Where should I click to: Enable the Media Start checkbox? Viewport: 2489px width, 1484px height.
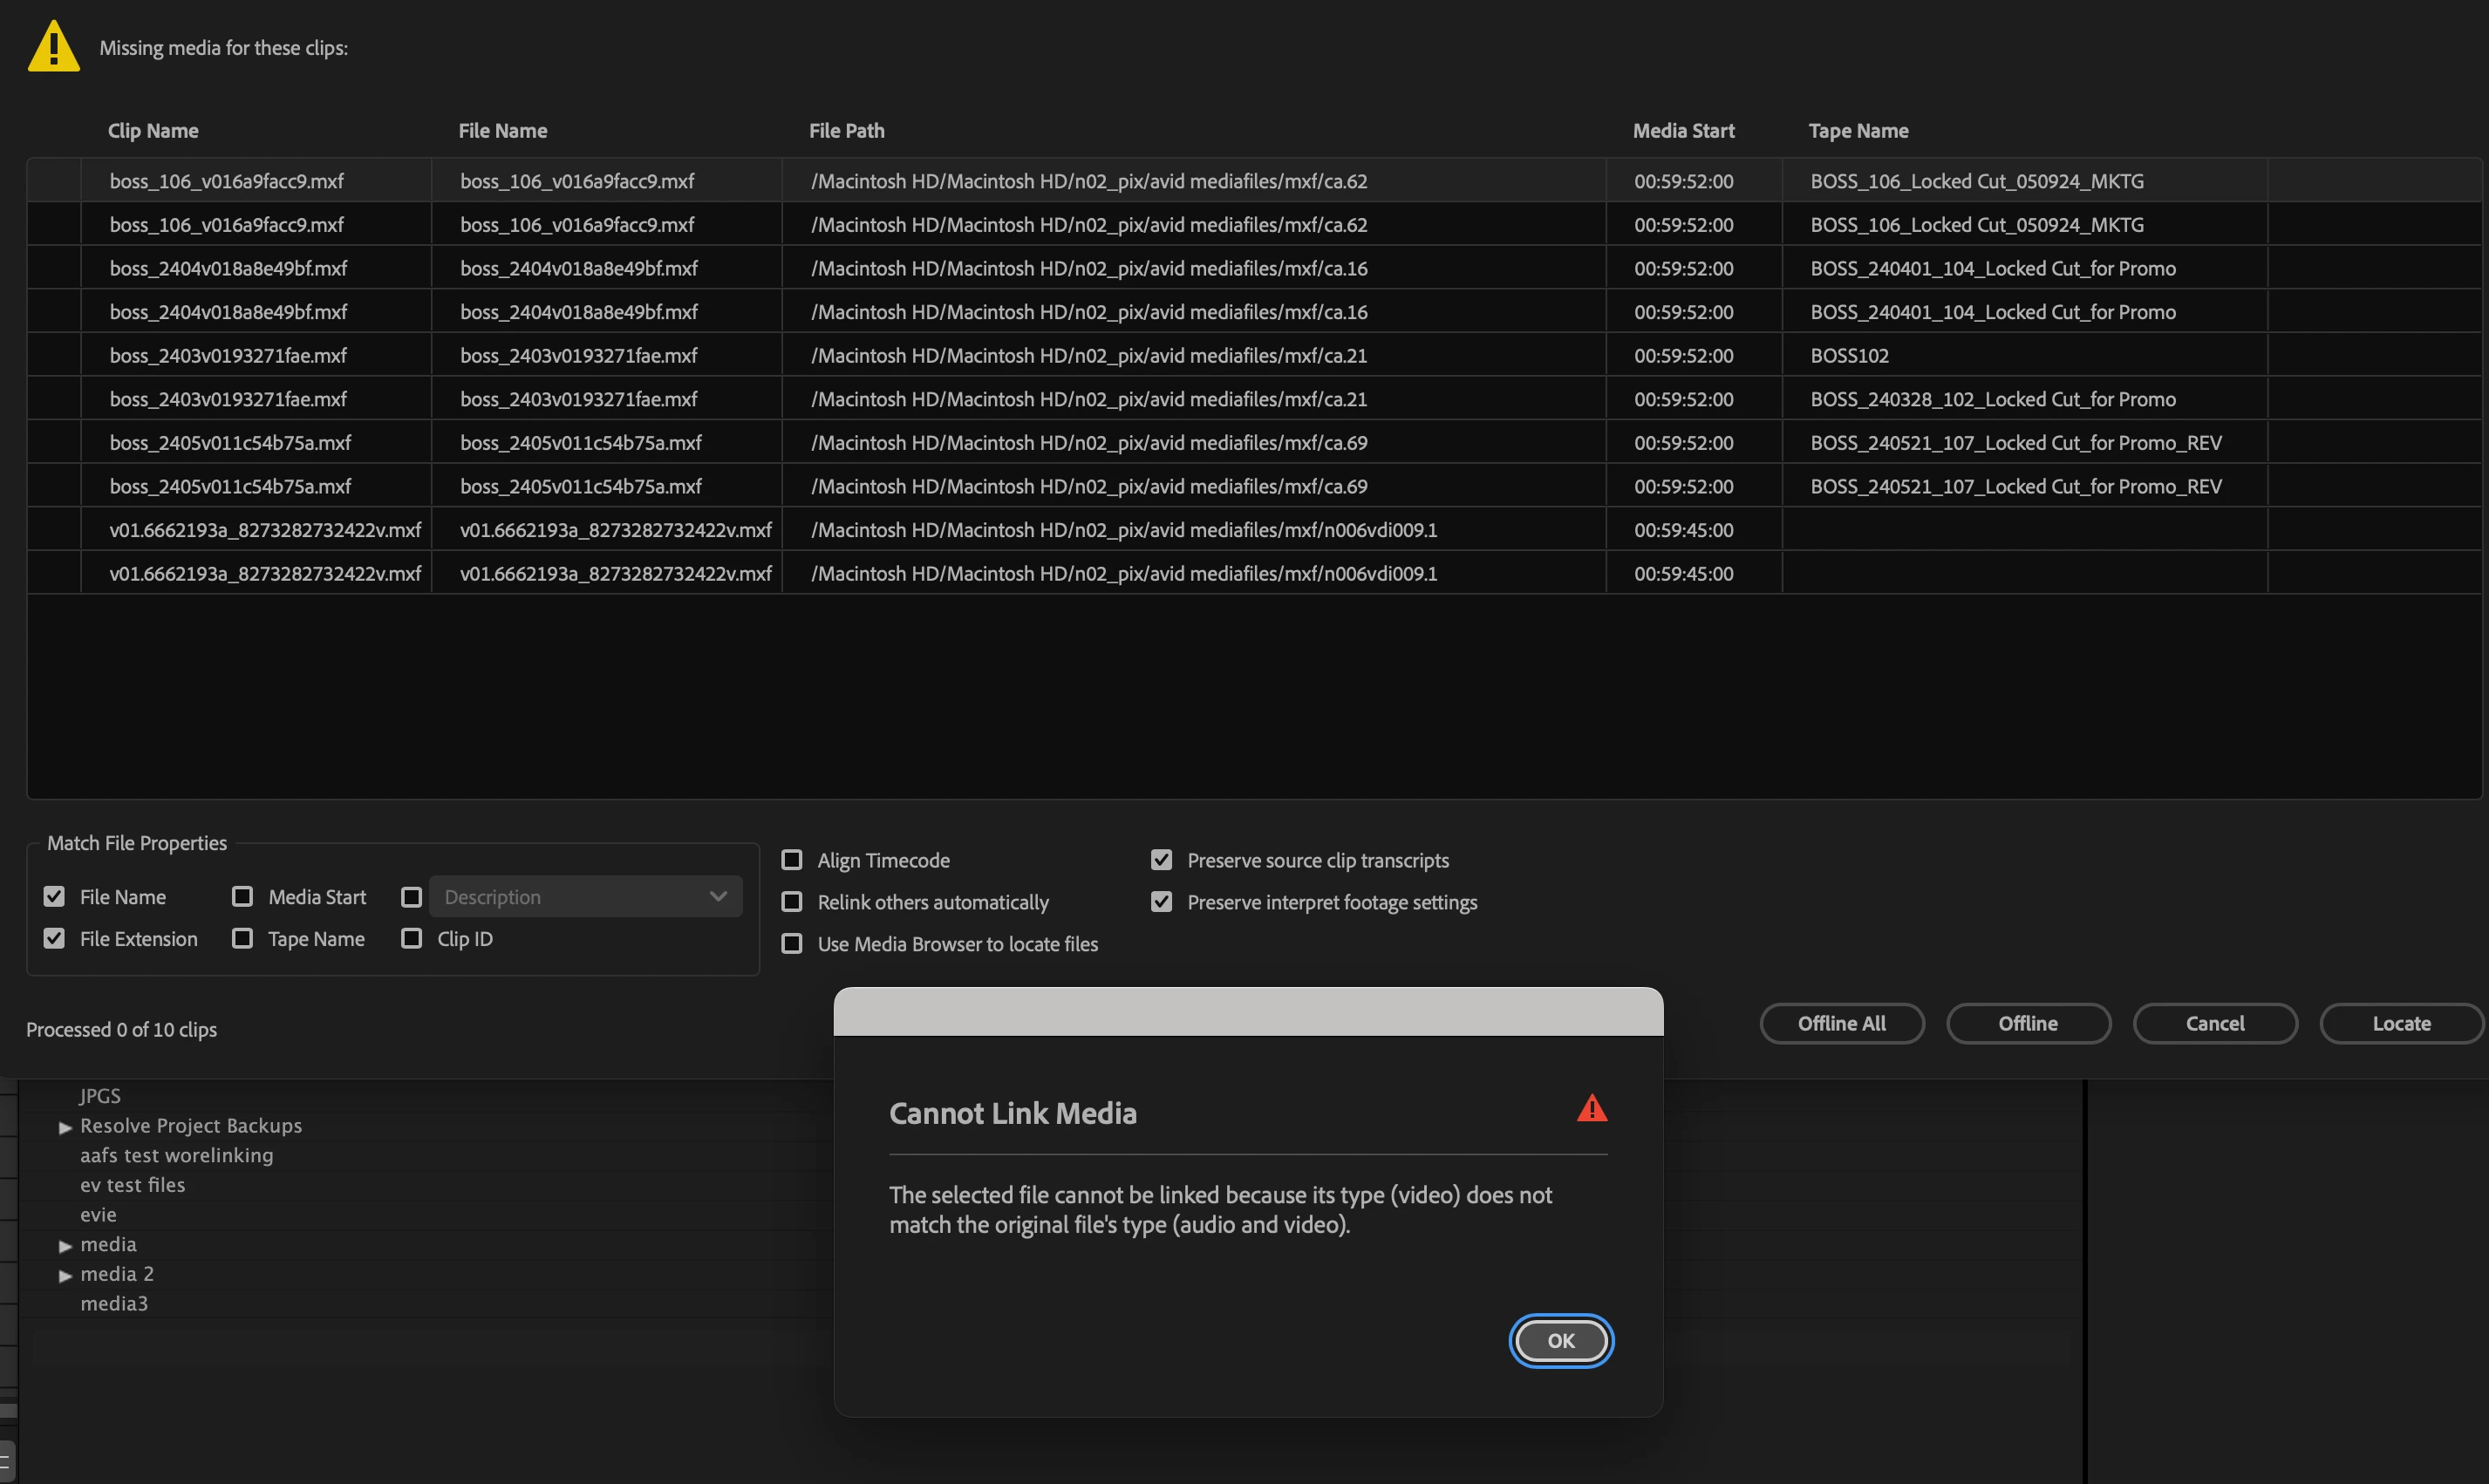[242, 897]
